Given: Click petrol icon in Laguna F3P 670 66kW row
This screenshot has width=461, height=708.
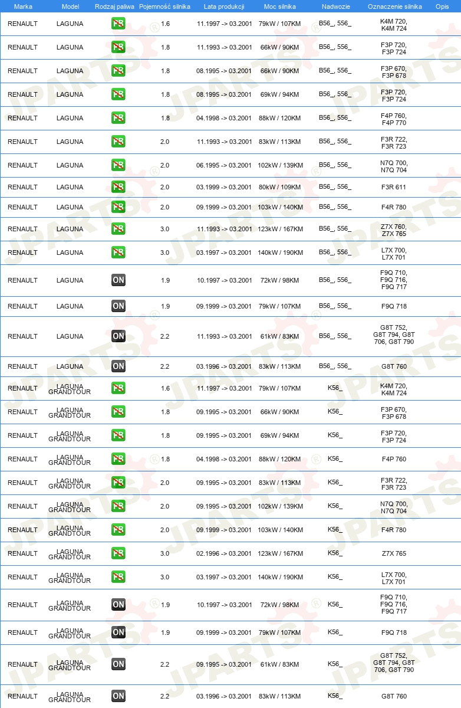Looking at the screenshot, I should tap(118, 71).
